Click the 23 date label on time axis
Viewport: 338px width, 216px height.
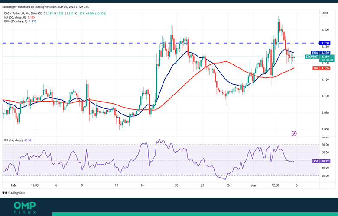(x=202, y=185)
